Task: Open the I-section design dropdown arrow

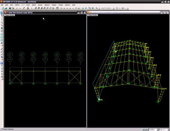Action: pyautogui.click(x=120, y=8)
